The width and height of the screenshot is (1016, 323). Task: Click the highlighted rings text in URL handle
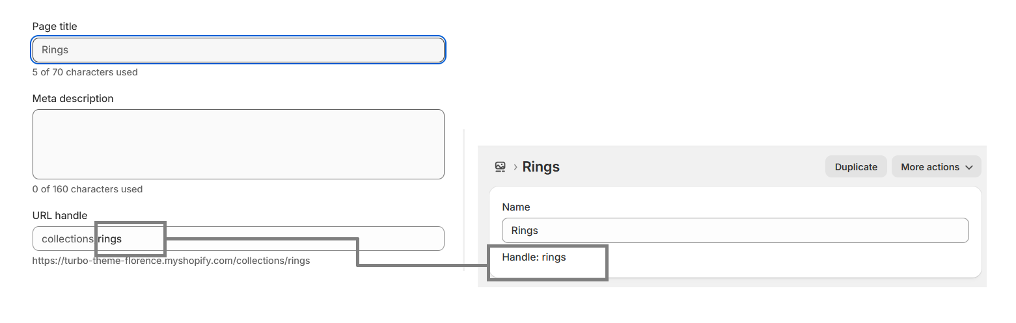pos(110,239)
